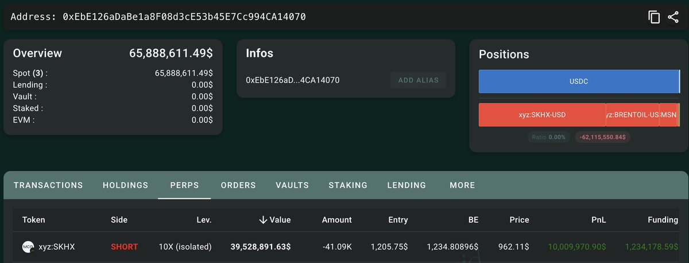This screenshot has width=689, height=263.
Task: Select the blue USDC position bar
Action: pos(579,82)
